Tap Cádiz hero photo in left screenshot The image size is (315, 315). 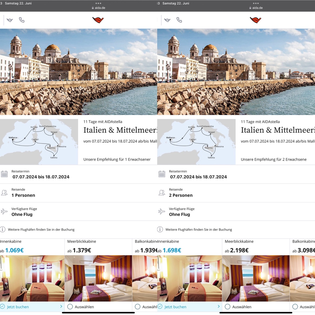pos(78,72)
